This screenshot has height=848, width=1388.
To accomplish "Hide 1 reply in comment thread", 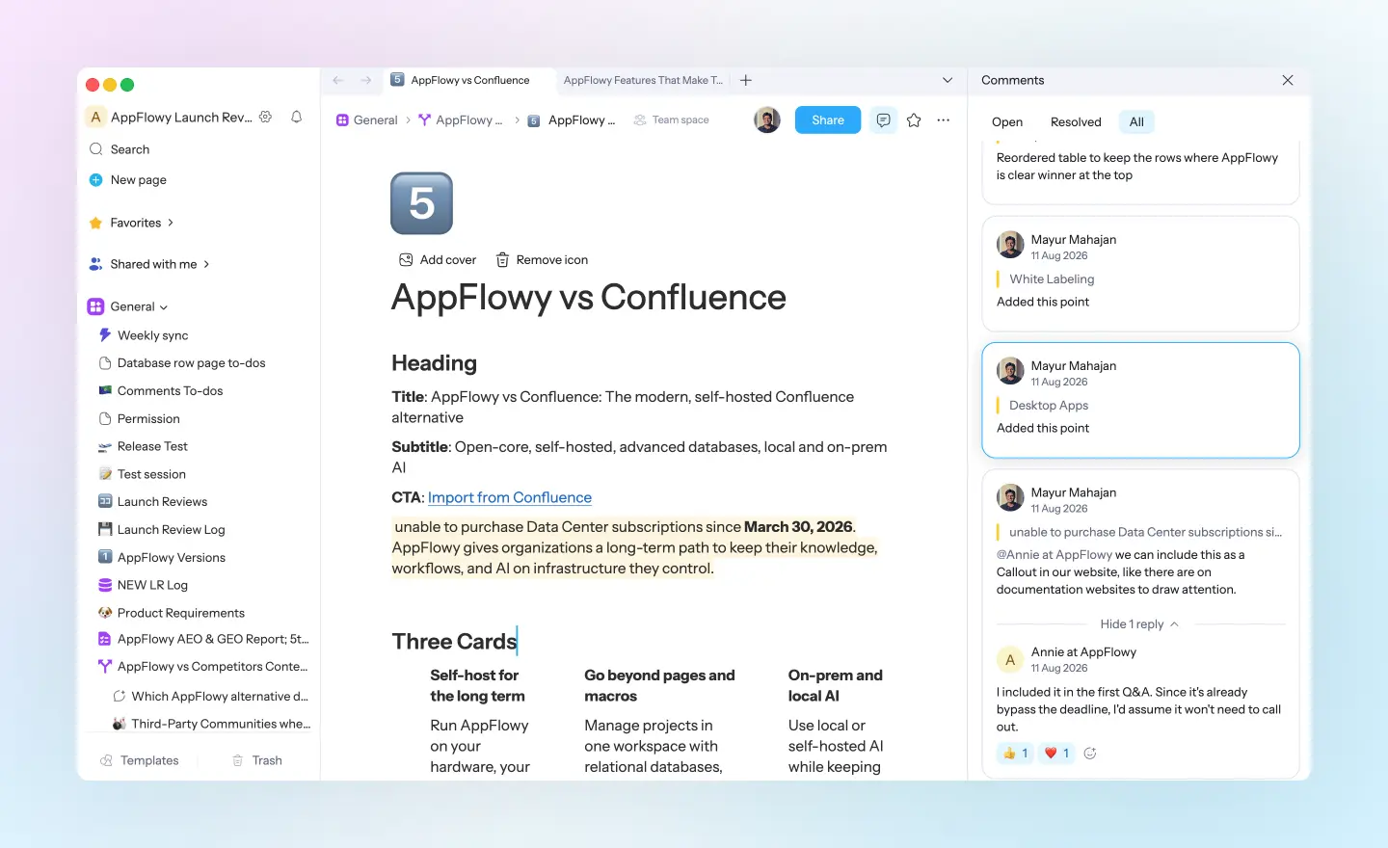I will tap(1139, 624).
